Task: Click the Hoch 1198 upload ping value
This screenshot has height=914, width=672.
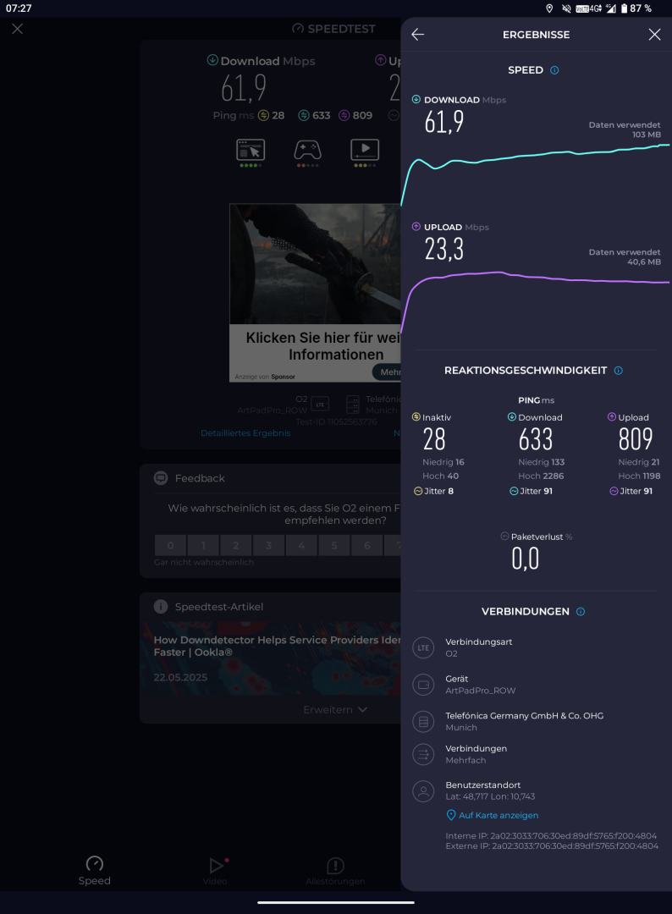Action: (x=639, y=476)
